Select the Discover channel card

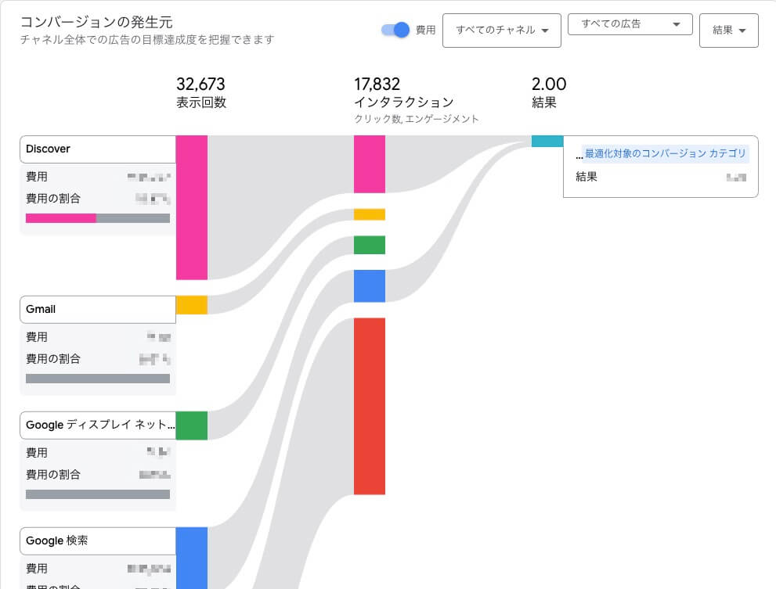97,149
